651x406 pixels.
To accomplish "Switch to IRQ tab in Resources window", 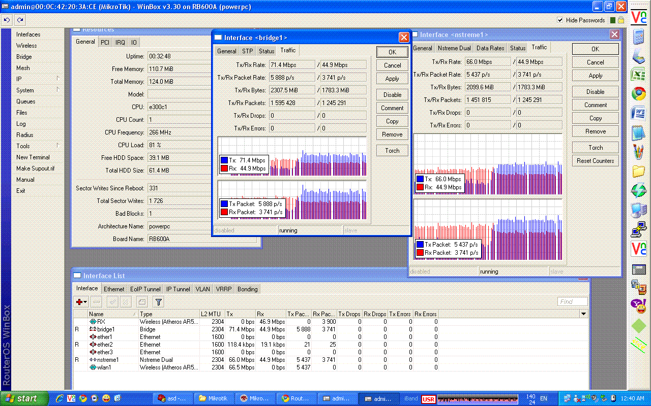I will pos(120,43).
